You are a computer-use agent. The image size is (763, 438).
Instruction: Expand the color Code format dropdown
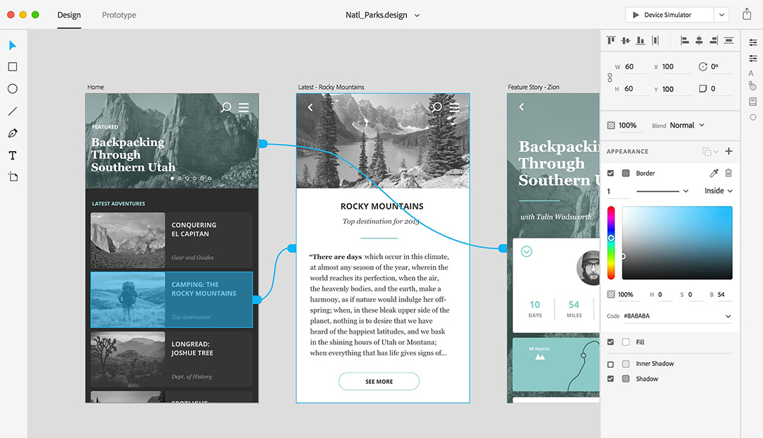pos(728,316)
